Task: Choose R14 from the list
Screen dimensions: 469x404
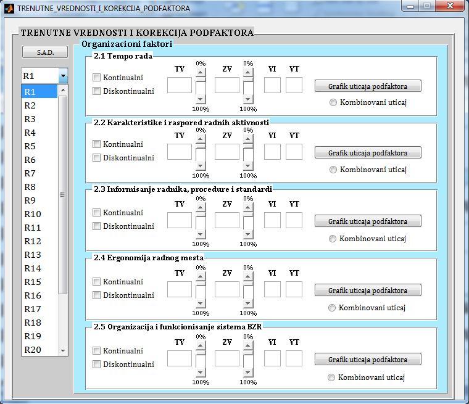Action: 39,268
